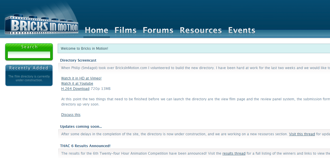Click the '720p 13MB' file info text
This screenshot has height=161, width=330.
coord(101,89)
